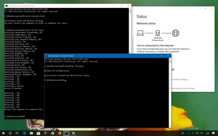218x136 pixels.
Task: Open Microsoft Store from the taskbar
Action: tap(38, 133)
